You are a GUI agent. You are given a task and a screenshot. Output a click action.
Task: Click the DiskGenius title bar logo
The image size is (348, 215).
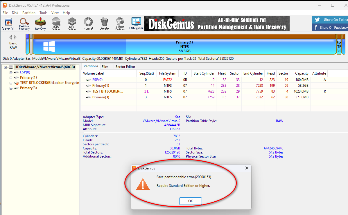[5, 5]
